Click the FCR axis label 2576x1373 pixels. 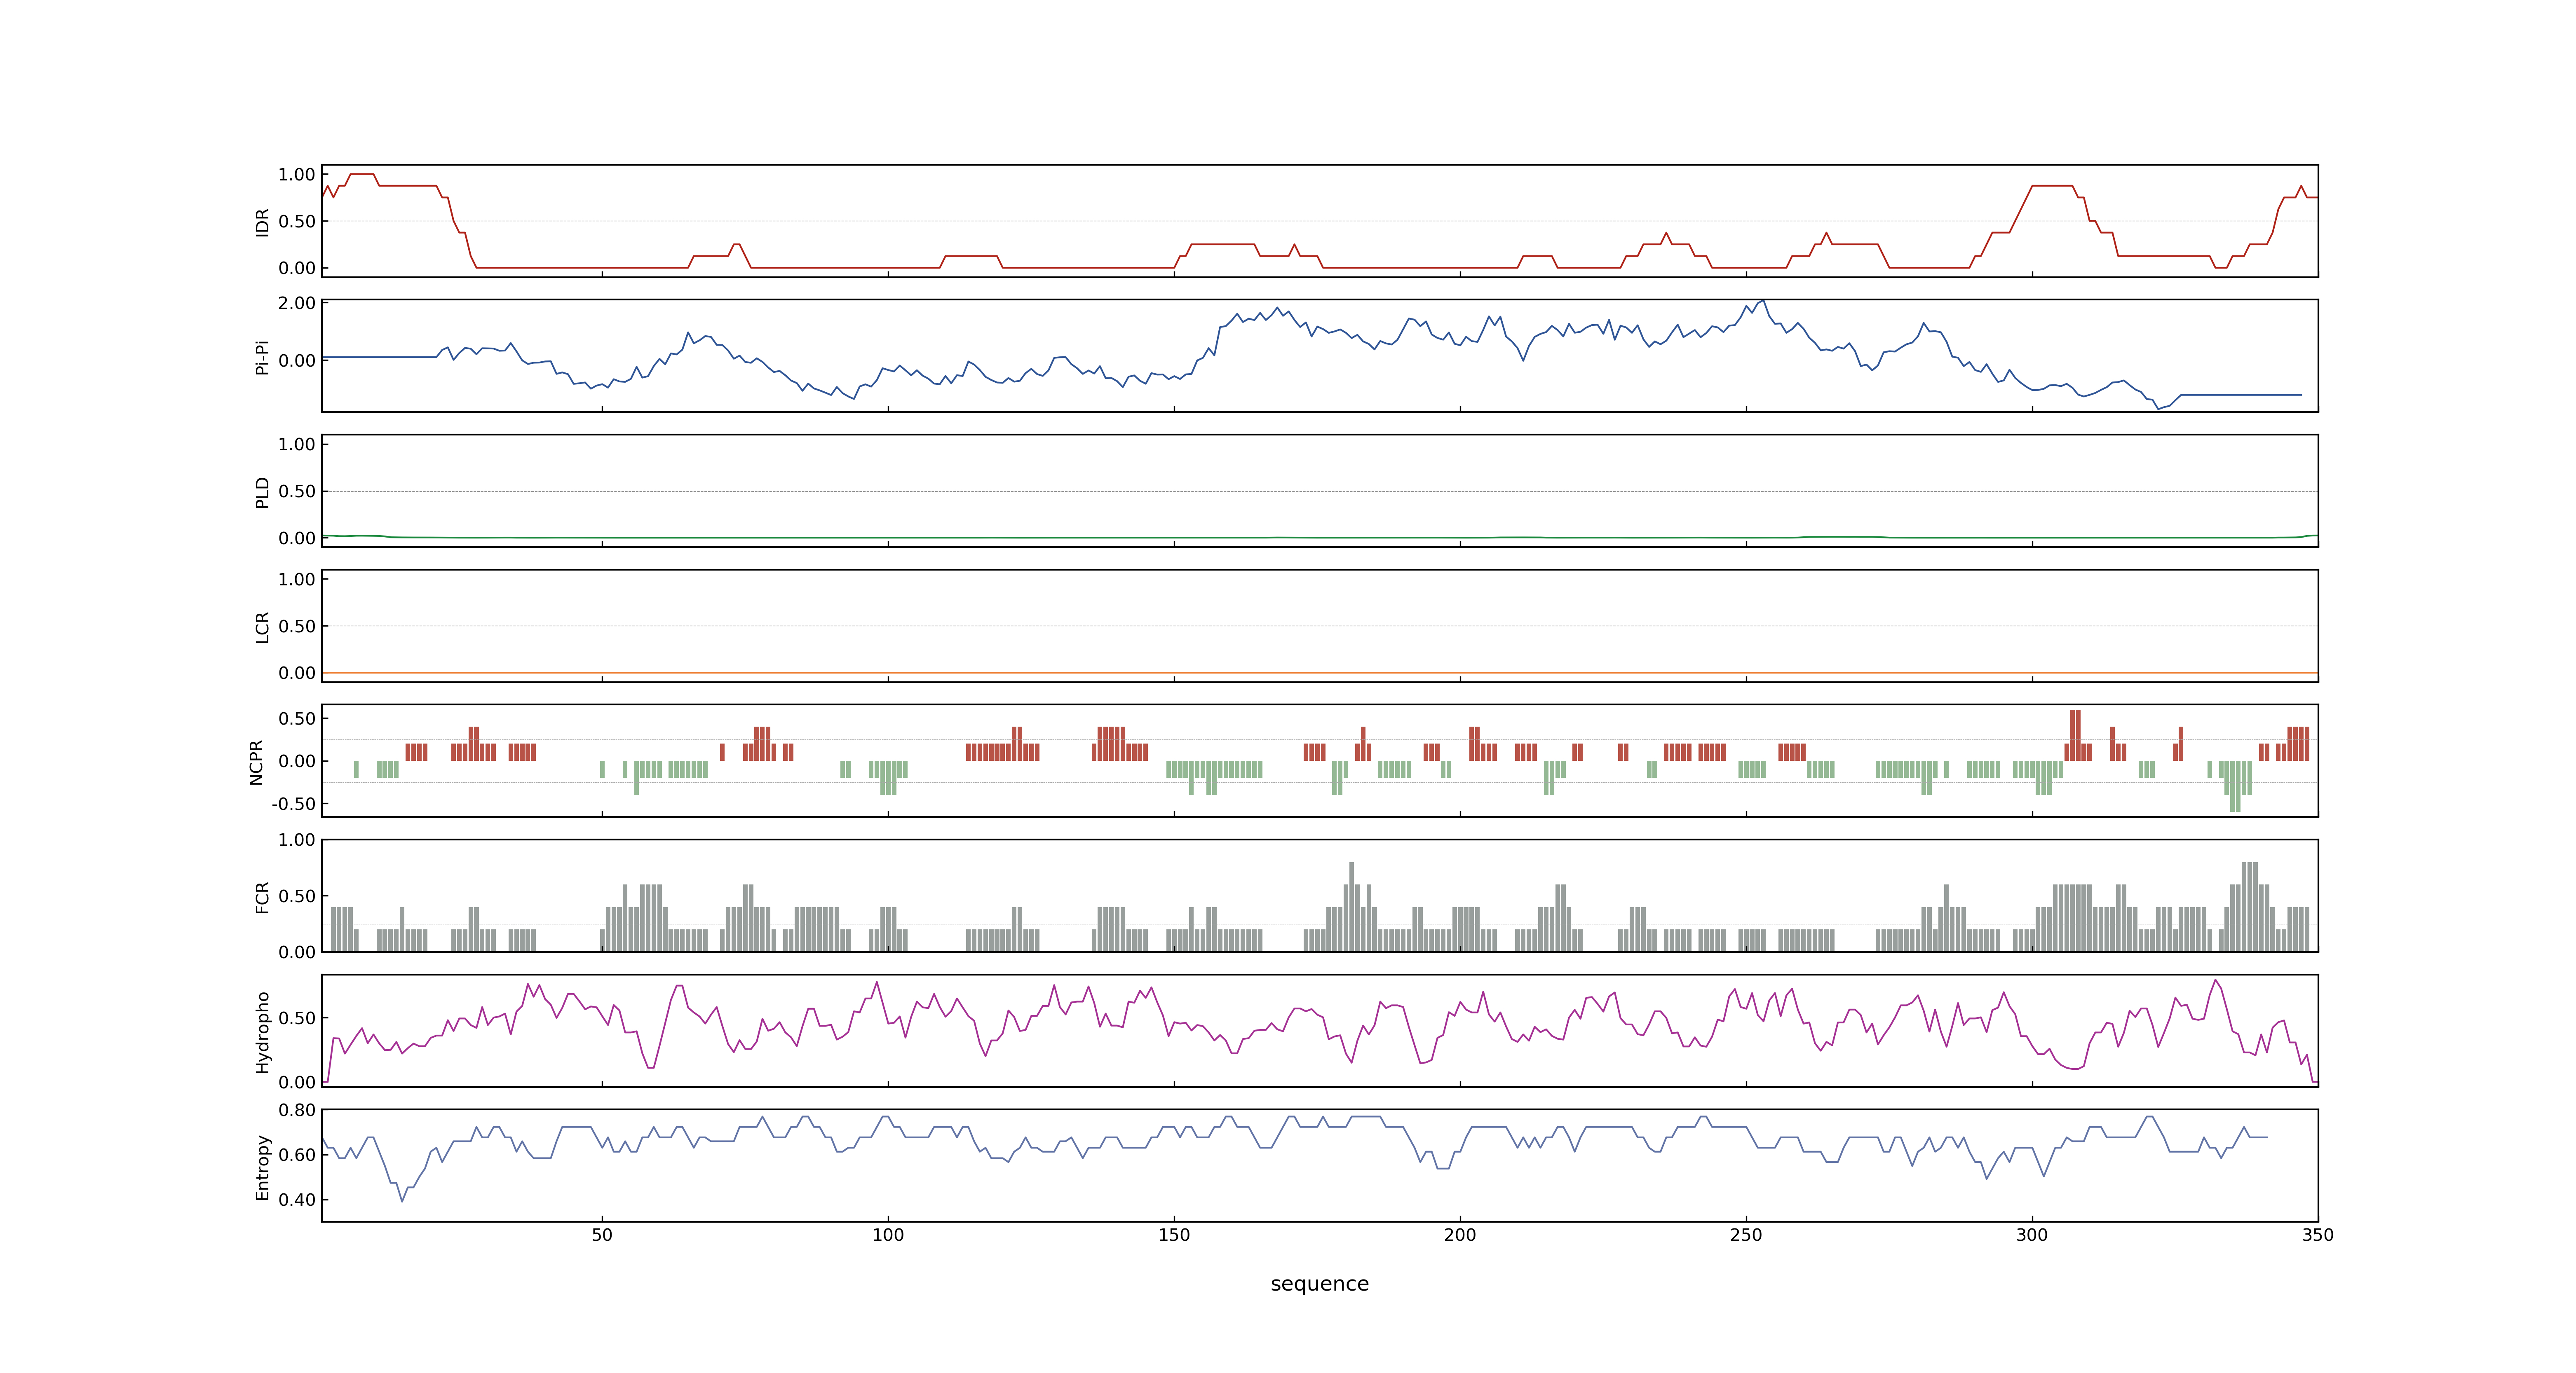point(262,896)
